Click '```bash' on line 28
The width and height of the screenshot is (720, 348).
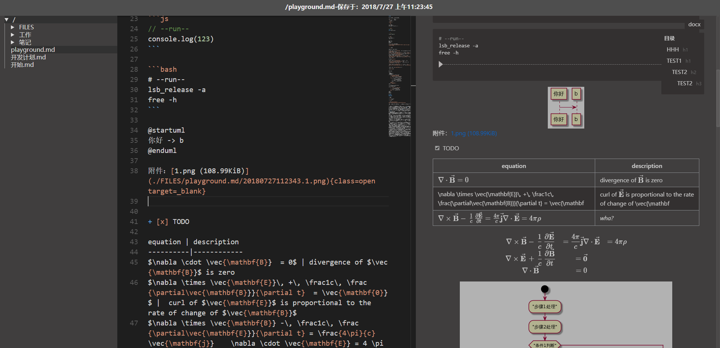(162, 70)
